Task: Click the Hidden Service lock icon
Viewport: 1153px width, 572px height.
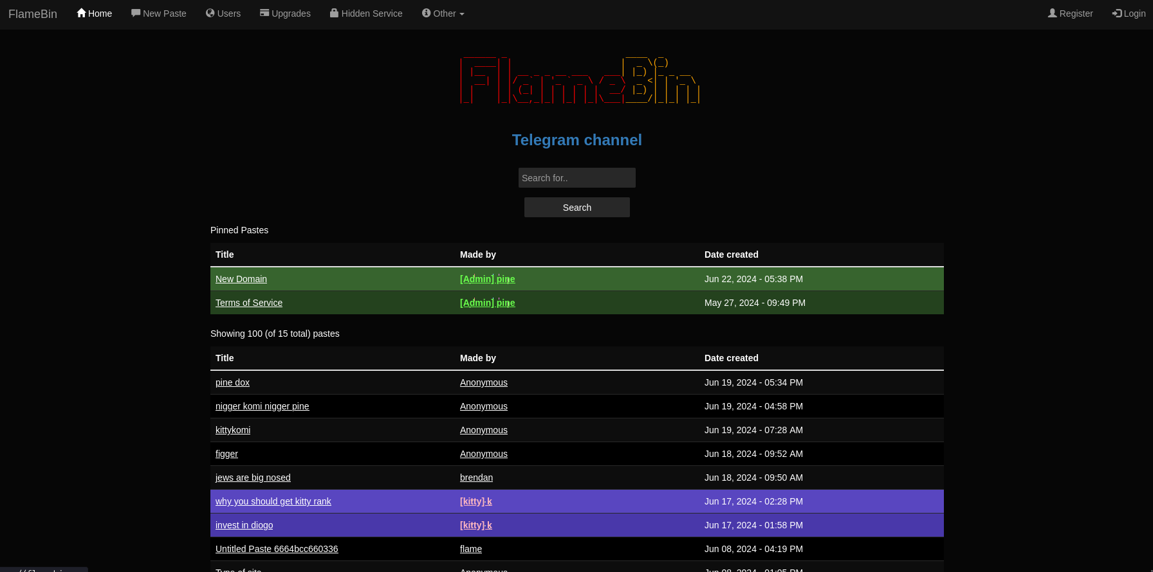Action: (334, 13)
